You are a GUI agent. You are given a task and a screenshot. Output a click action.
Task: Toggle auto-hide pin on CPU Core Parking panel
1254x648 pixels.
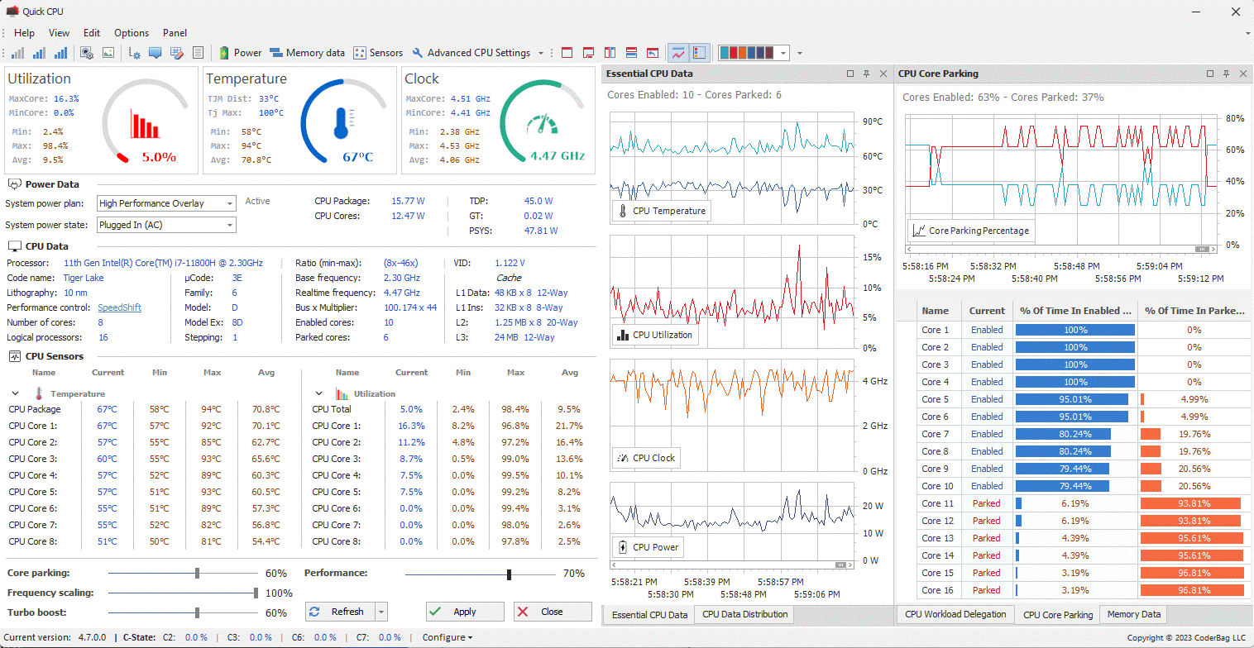(1227, 74)
